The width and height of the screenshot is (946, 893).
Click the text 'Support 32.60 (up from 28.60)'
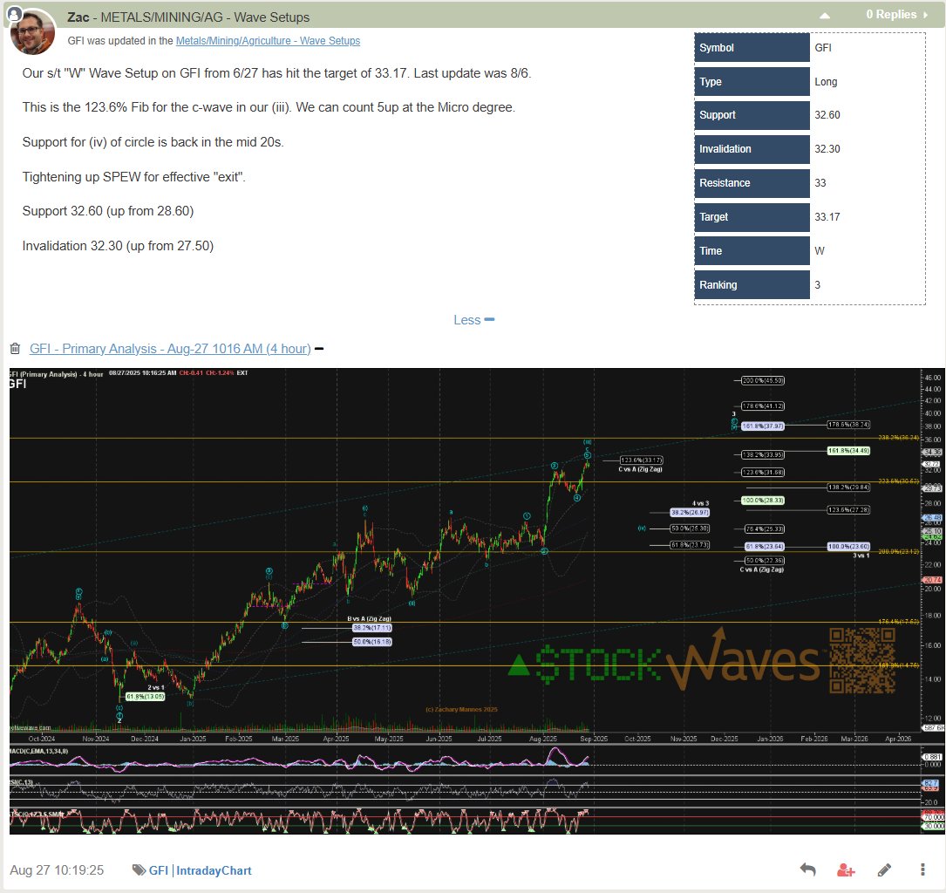tap(108, 210)
